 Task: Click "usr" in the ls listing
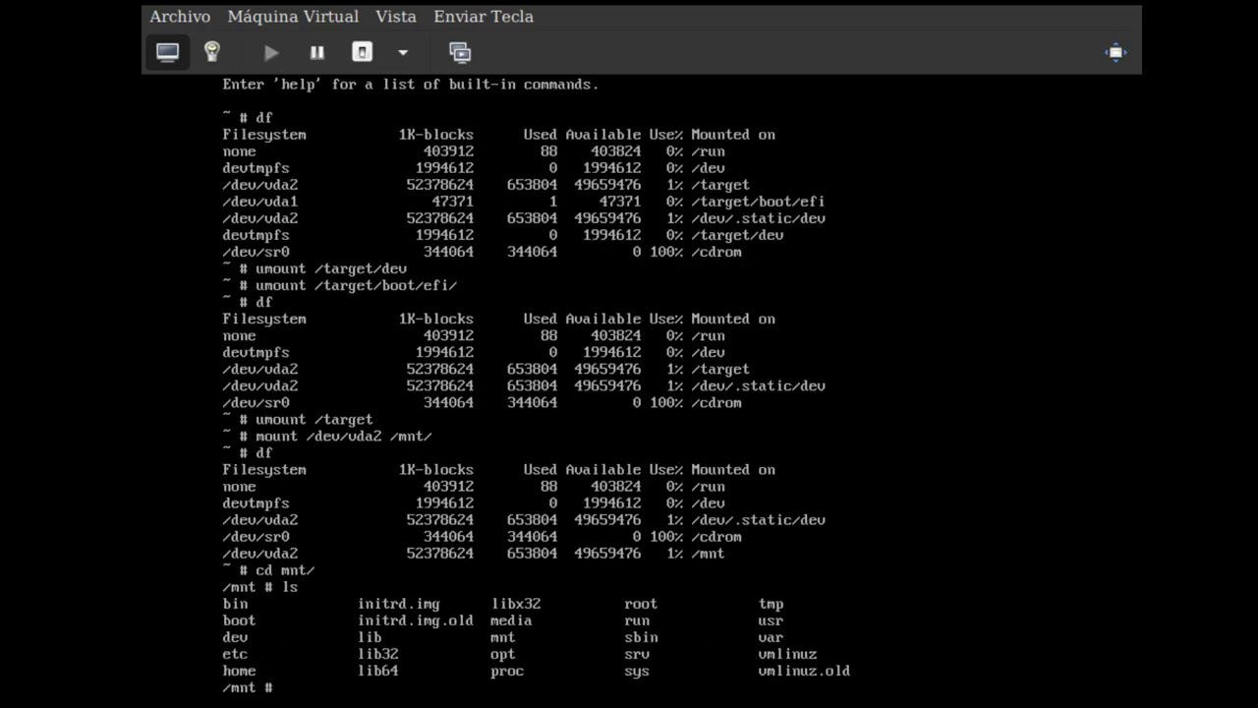pyautogui.click(x=772, y=620)
